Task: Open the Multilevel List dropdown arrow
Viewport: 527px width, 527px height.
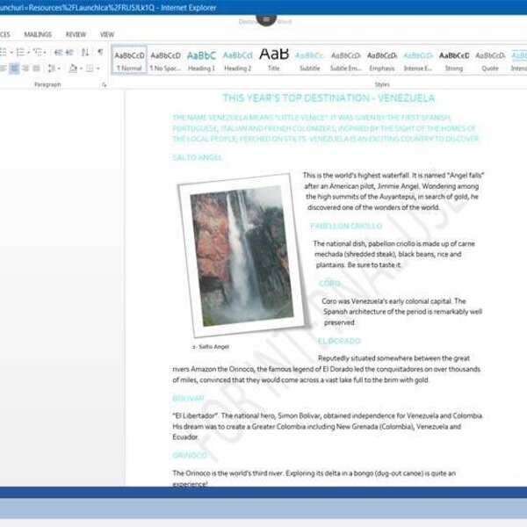Action: click(x=45, y=53)
